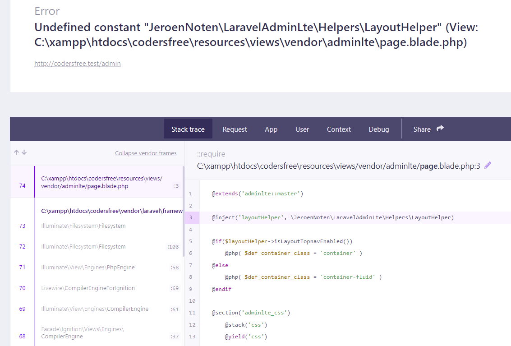This screenshot has height=346, width=511.
Task: Navigate to next frame with down arrow icon
Action: (x=23, y=152)
